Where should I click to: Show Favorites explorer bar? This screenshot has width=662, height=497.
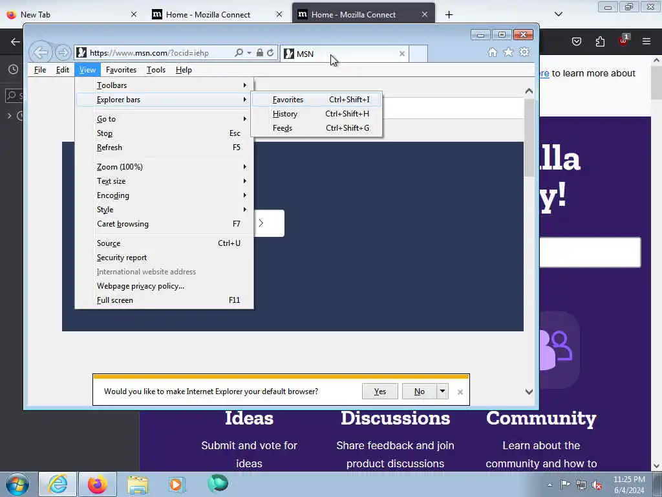317,100
